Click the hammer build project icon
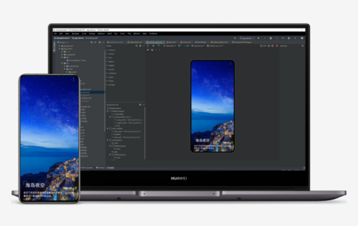Image resolution: width=358 pixels, height=226 pixels. pos(235,38)
